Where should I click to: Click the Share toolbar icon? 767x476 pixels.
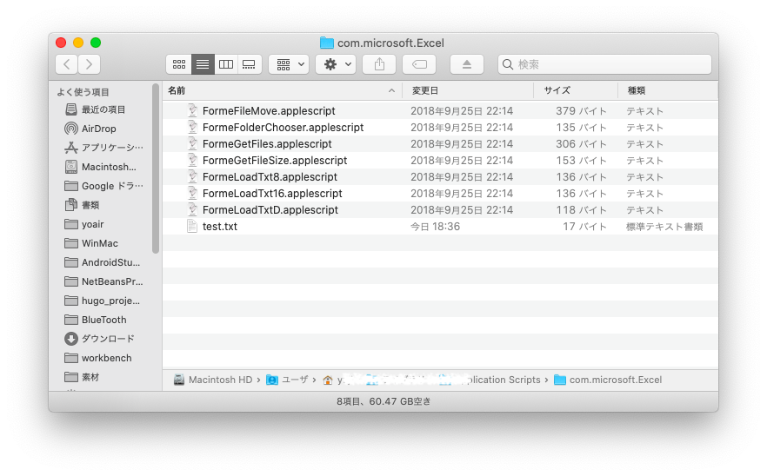[x=379, y=64]
